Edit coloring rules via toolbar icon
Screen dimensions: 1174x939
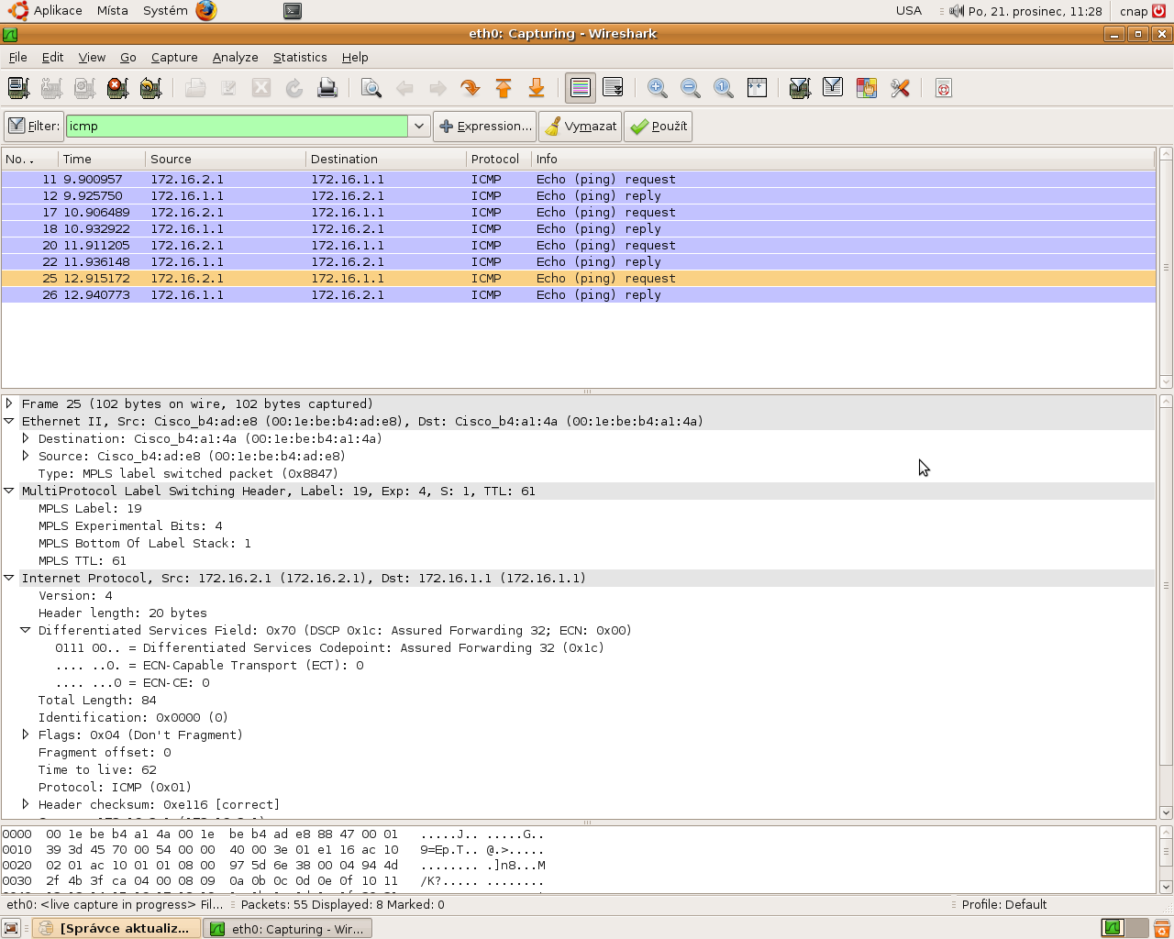coord(867,88)
